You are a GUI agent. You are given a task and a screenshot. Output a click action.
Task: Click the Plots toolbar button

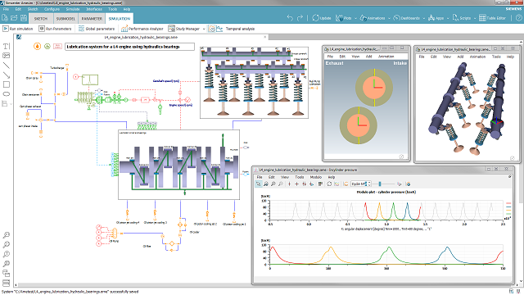point(344,18)
